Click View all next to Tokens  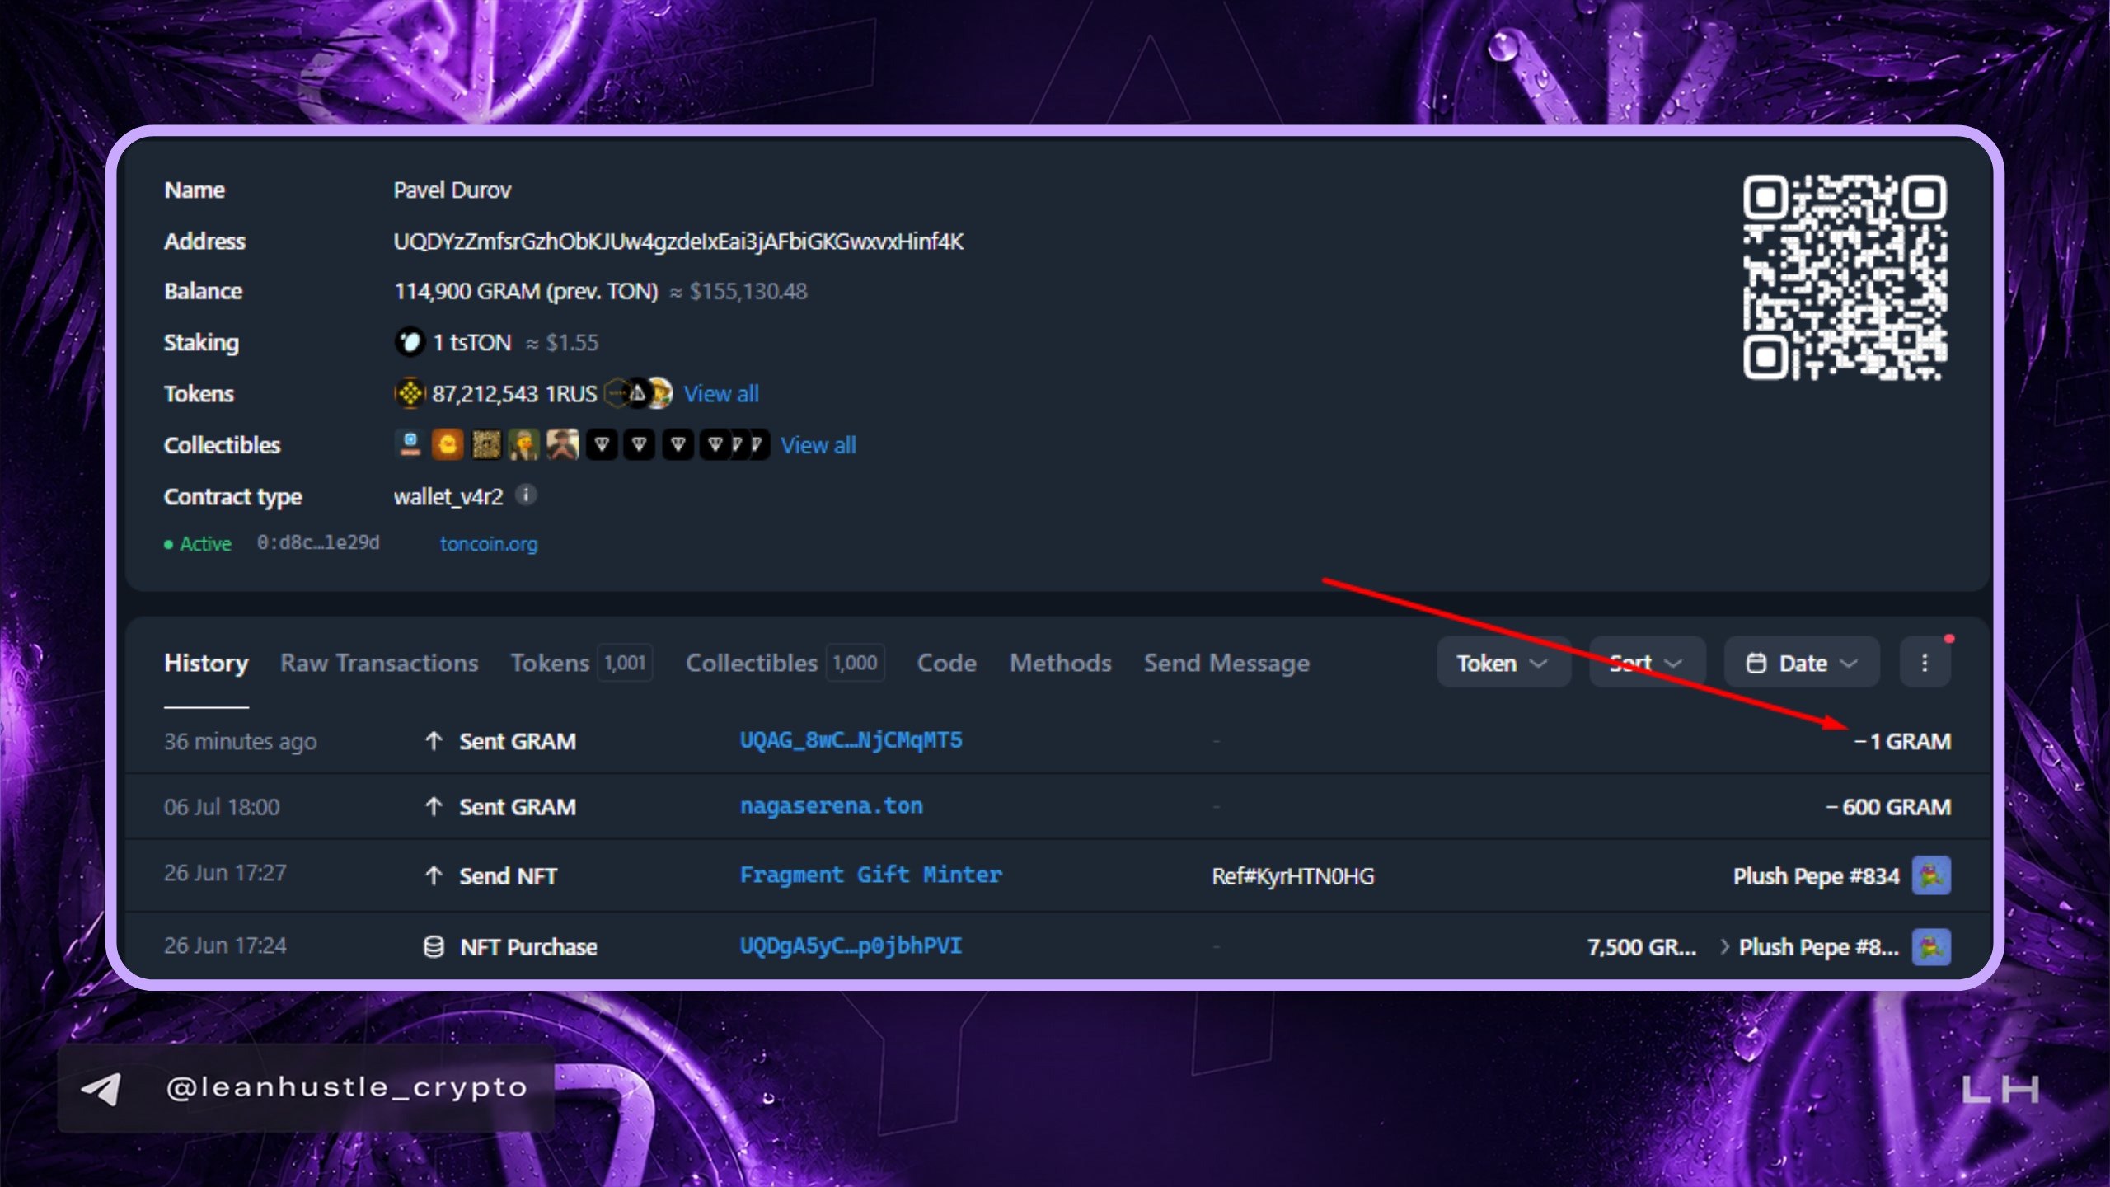click(721, 394)
